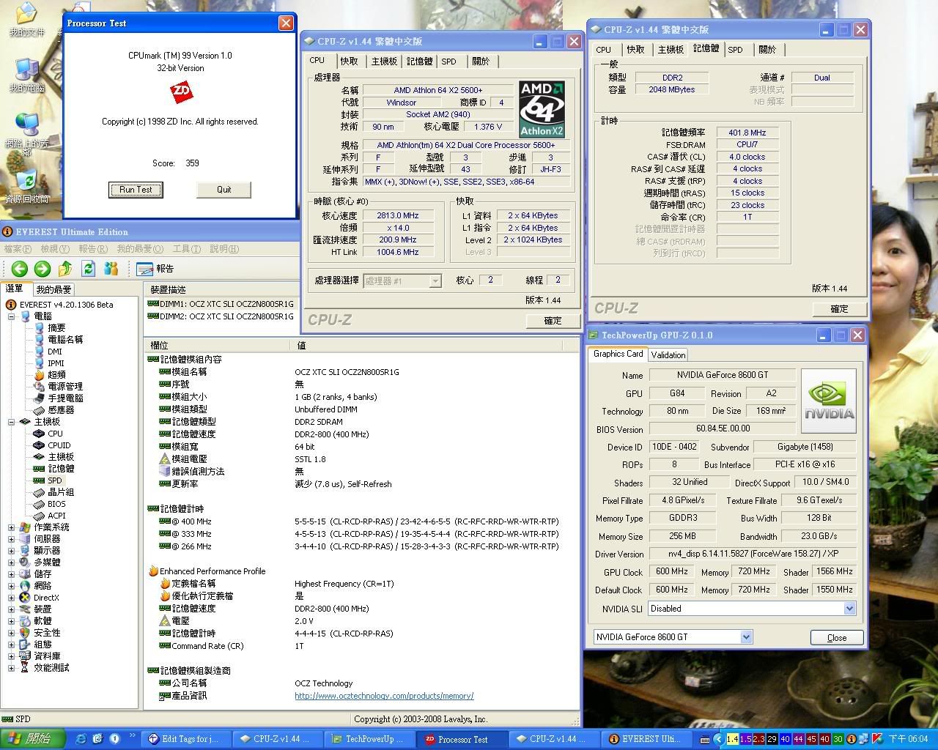Image resolution: width=938 pixels, height=750 pixels.
Task: Click the Up folder icon in EVEREST
Action: pyautogui.click(x=65, y=269)
